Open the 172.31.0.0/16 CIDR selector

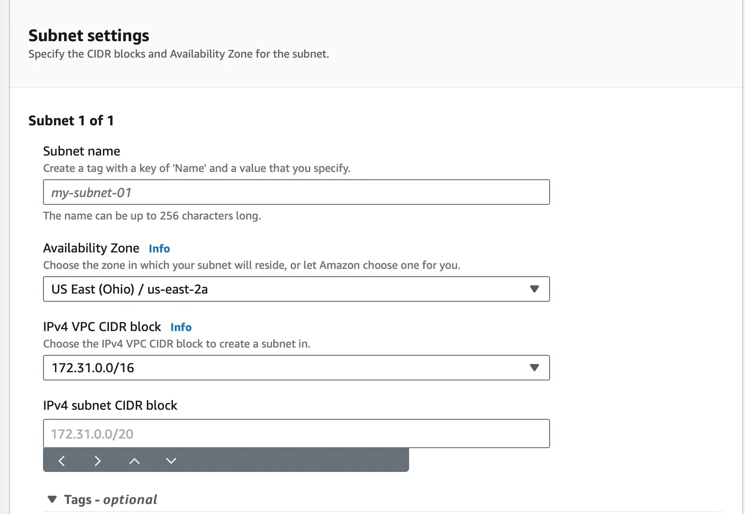click(296, 368)
